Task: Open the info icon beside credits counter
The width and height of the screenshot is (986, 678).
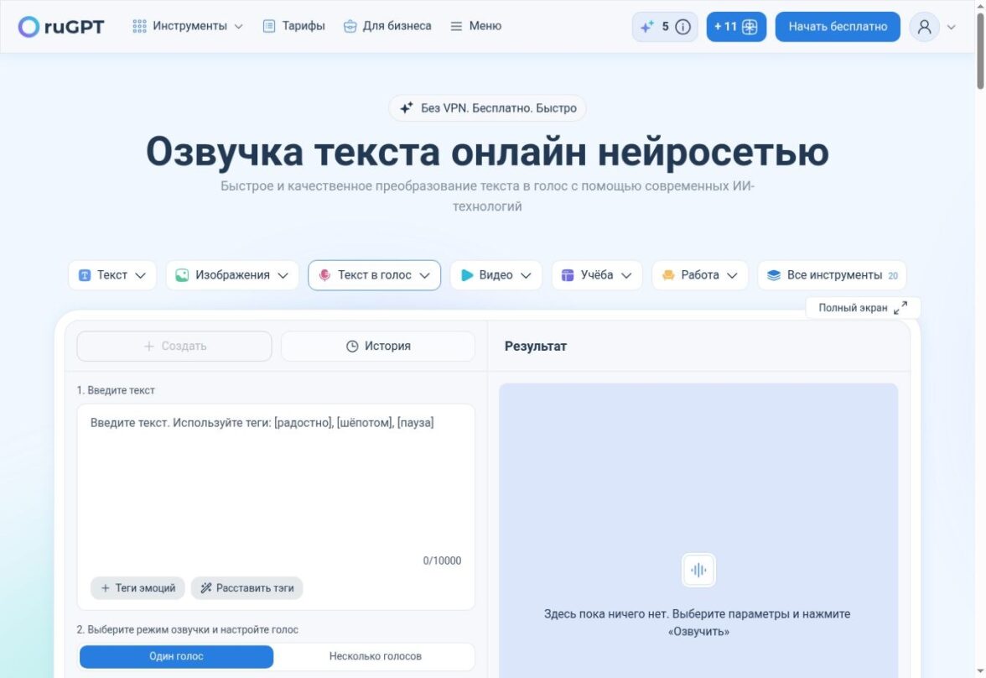Action: pos(682,27)
